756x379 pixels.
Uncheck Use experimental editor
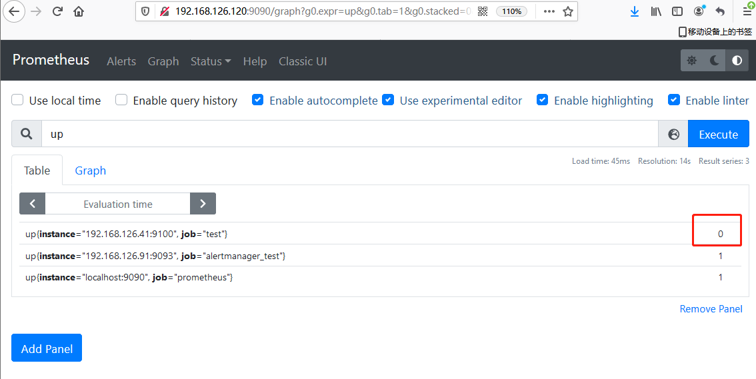click(x=387, y=100)
